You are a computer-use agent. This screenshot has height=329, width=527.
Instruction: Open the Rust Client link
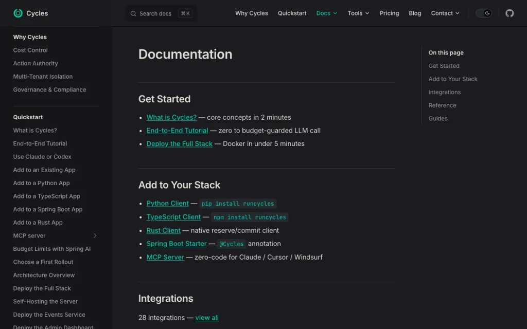163,231
